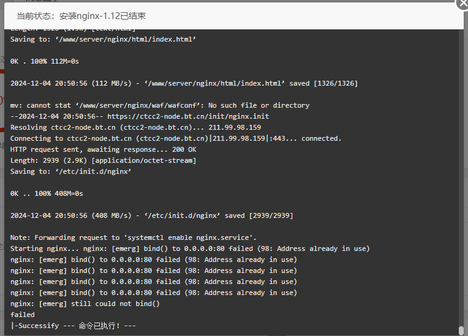Viewport: 468px width, 336px height.
Task: Click the index.html 'Saving to' path line
Action: 104,39
